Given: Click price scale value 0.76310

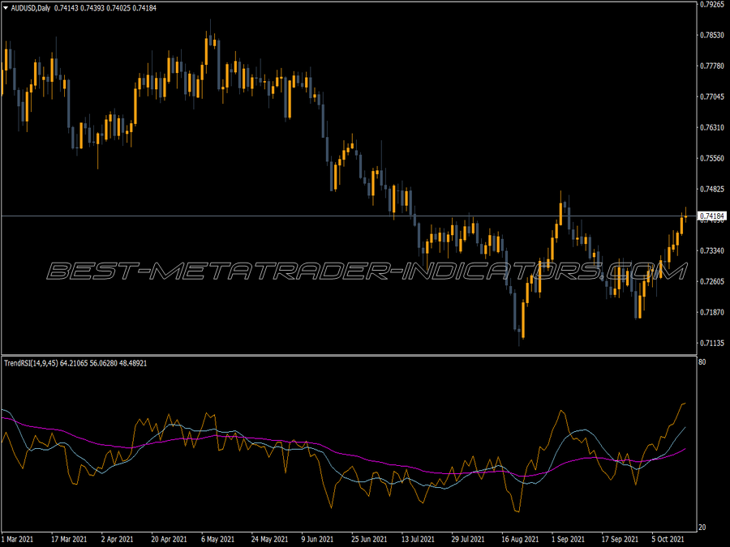Looking at the screenshot, I should coord(712,127).
